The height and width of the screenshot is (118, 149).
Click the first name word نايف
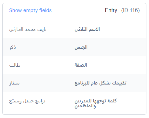pyautogui.click(x=42, y=30)
